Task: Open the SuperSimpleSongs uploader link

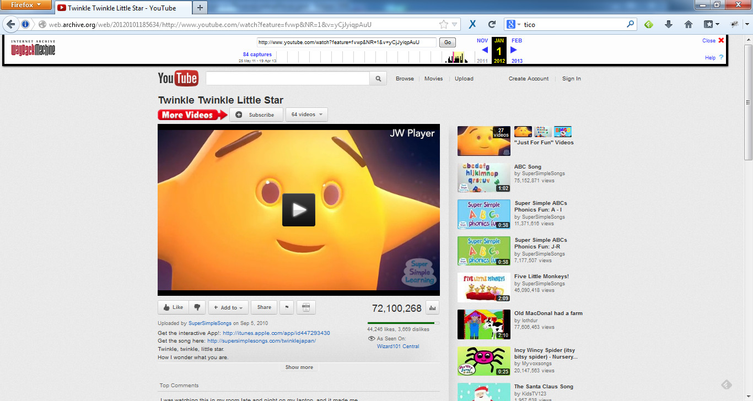Action: pos(209,323)
